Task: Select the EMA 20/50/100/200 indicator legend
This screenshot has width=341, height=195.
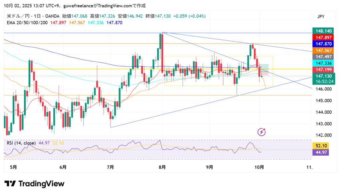Action: click(27, 23)
